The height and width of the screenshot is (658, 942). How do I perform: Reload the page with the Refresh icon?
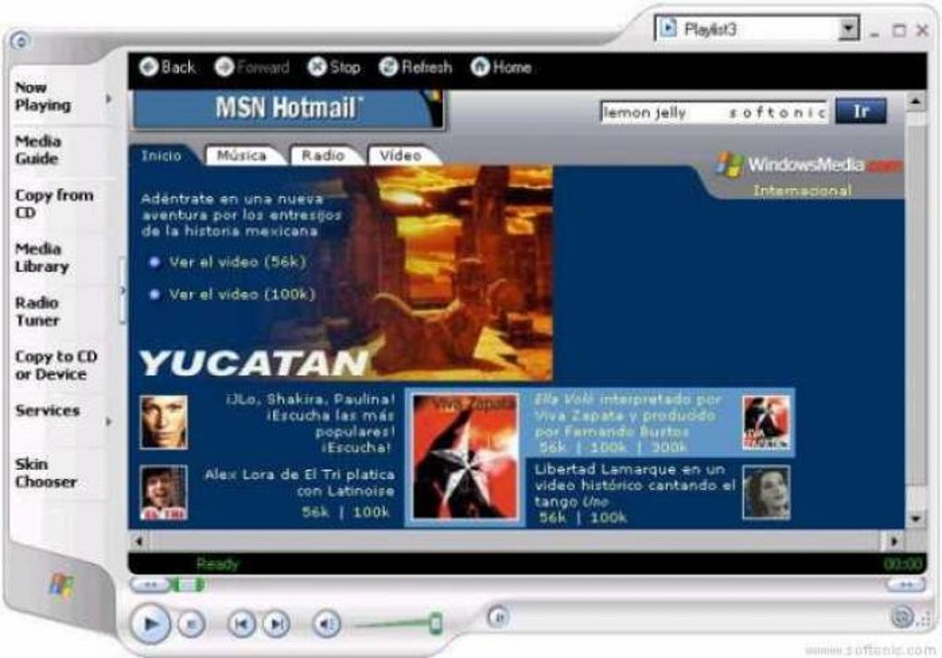pos(389,66)
